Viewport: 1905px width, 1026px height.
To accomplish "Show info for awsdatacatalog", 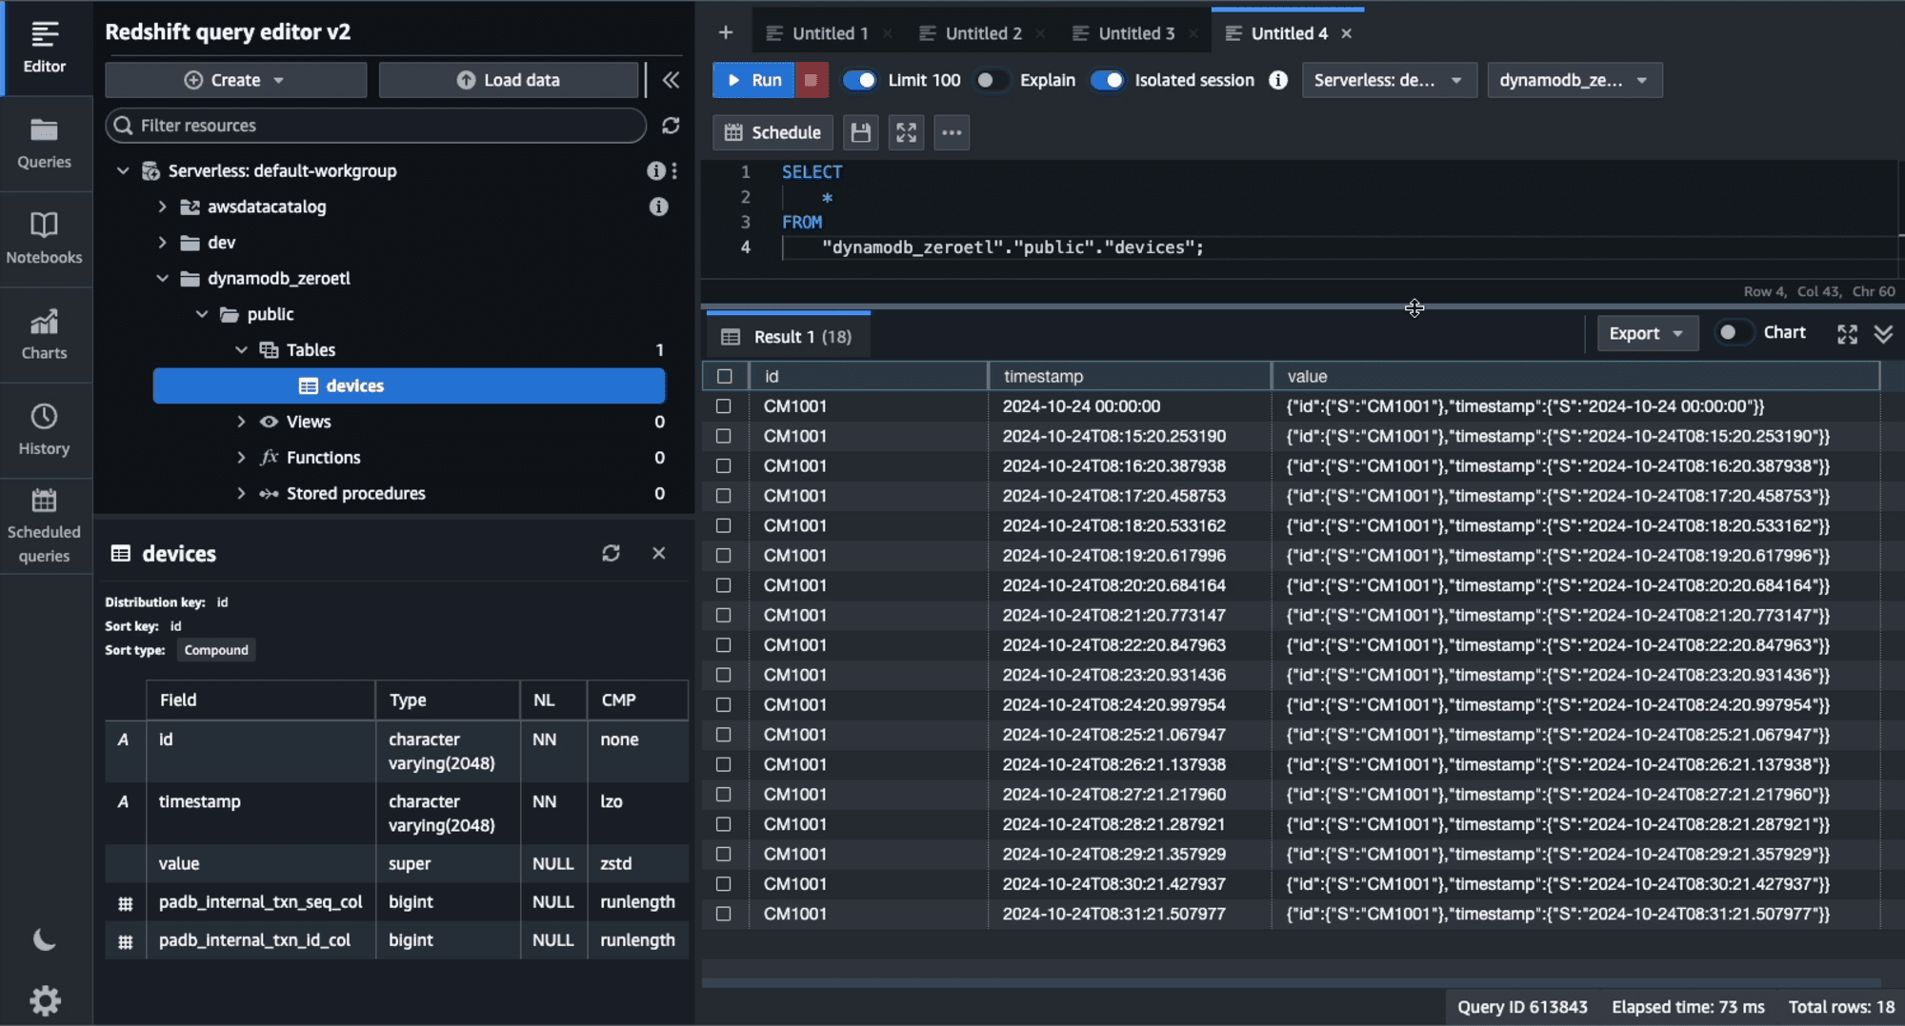I will (658, 207).
